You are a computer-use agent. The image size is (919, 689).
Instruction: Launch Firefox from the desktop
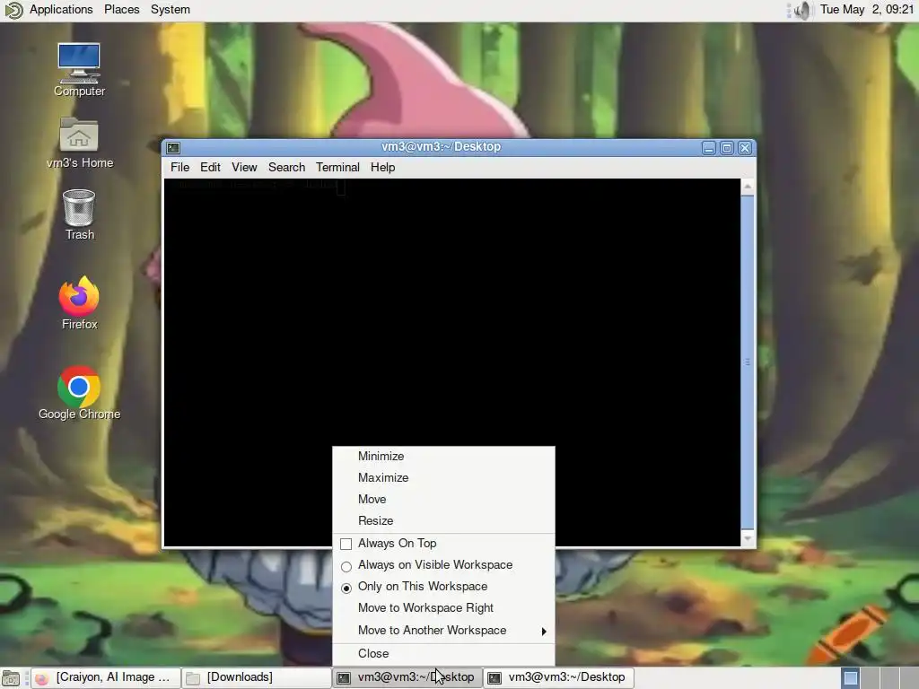coord(79,302)
